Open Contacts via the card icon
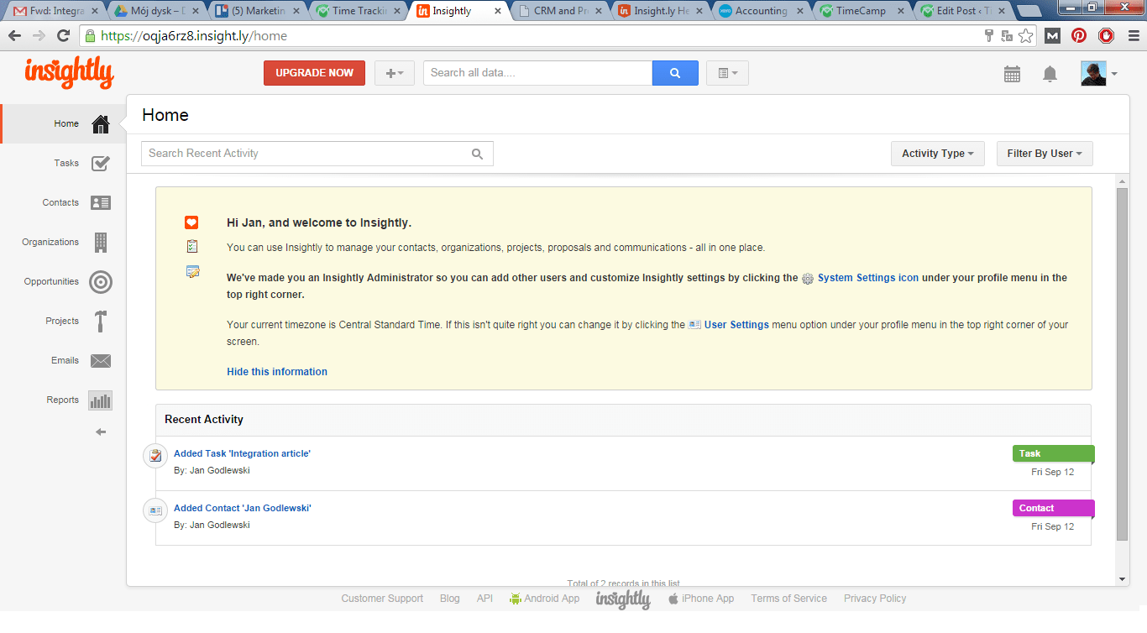This screenshot has height=633, width=1147. click(101, 203)
